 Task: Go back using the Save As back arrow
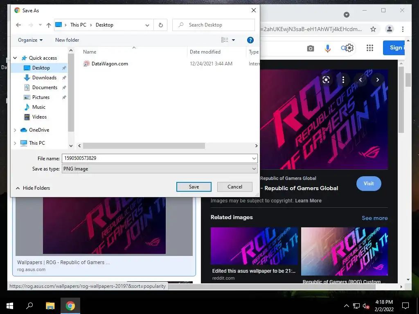pos(18,25)
